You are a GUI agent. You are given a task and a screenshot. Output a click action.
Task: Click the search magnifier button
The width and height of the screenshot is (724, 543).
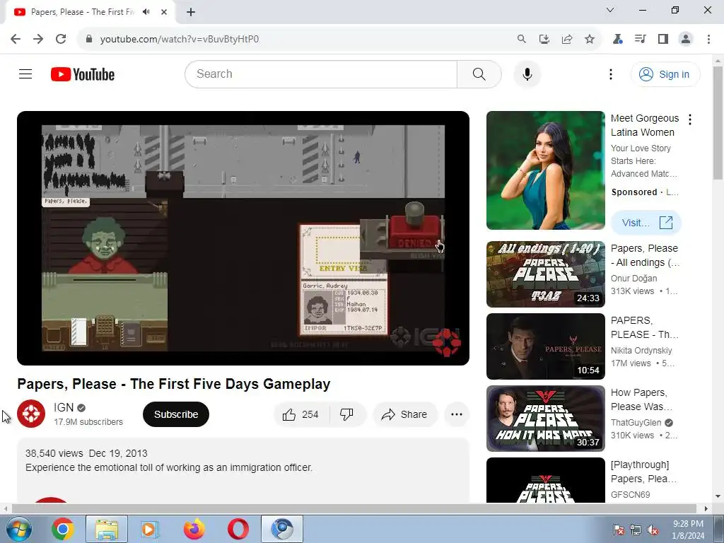click(x=479, y=74)
